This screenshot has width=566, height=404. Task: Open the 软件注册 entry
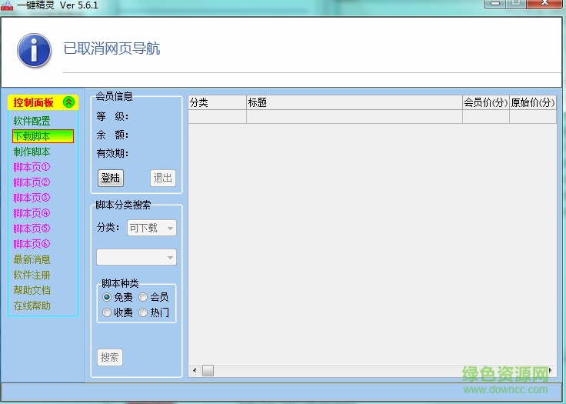(x=32, y=275)
